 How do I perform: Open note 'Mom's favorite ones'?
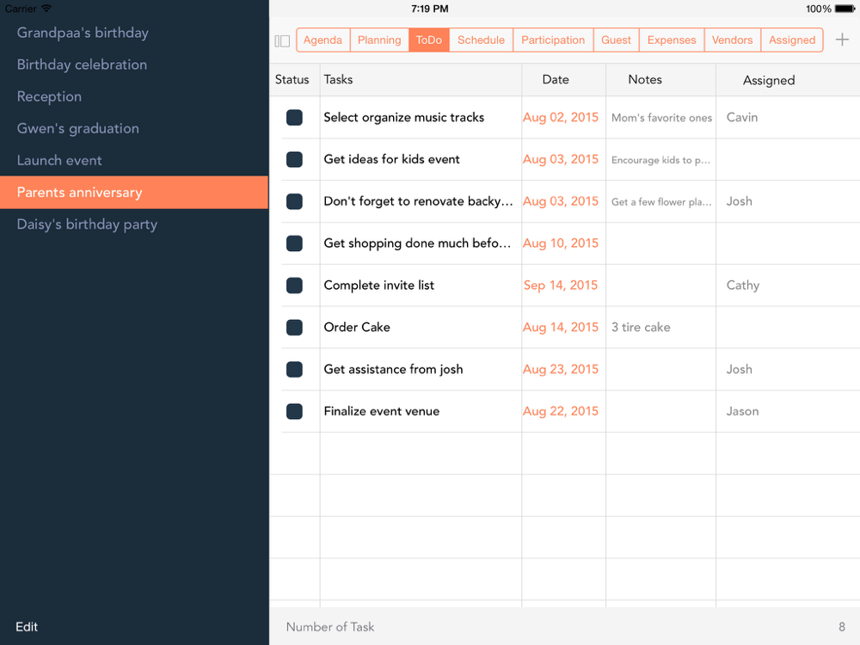[661, 118]
